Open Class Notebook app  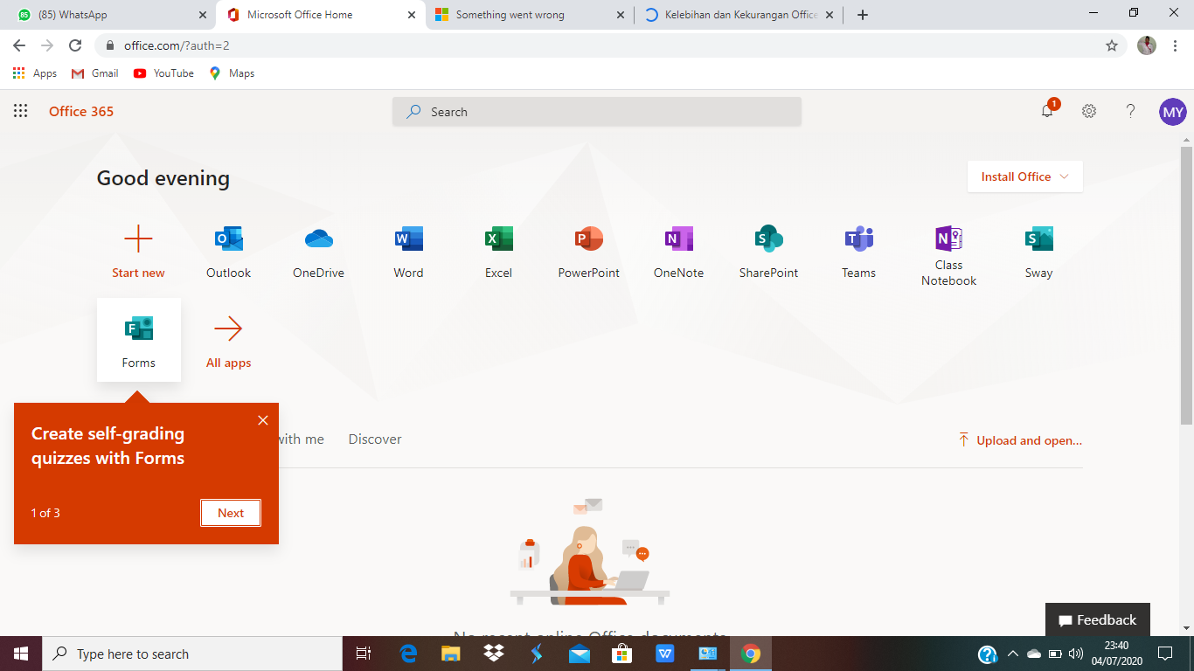(x=948, y=255)
